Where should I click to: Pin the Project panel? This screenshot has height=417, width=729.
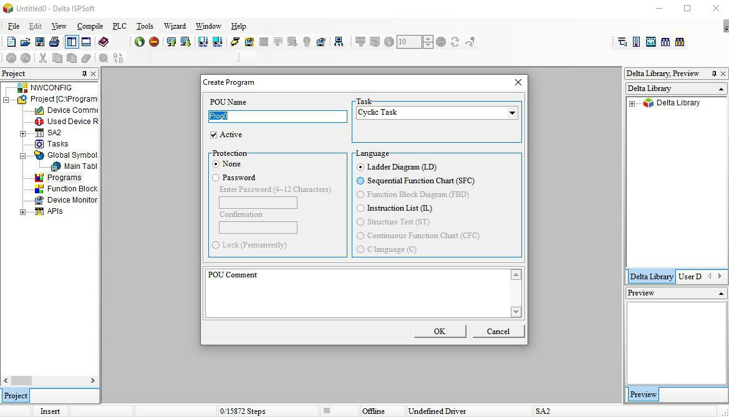coord(84,74)
